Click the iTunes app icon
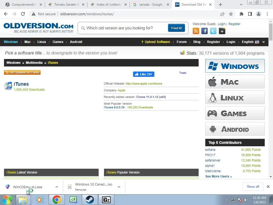Screen dimensions: 273x205 click(8, 86)
